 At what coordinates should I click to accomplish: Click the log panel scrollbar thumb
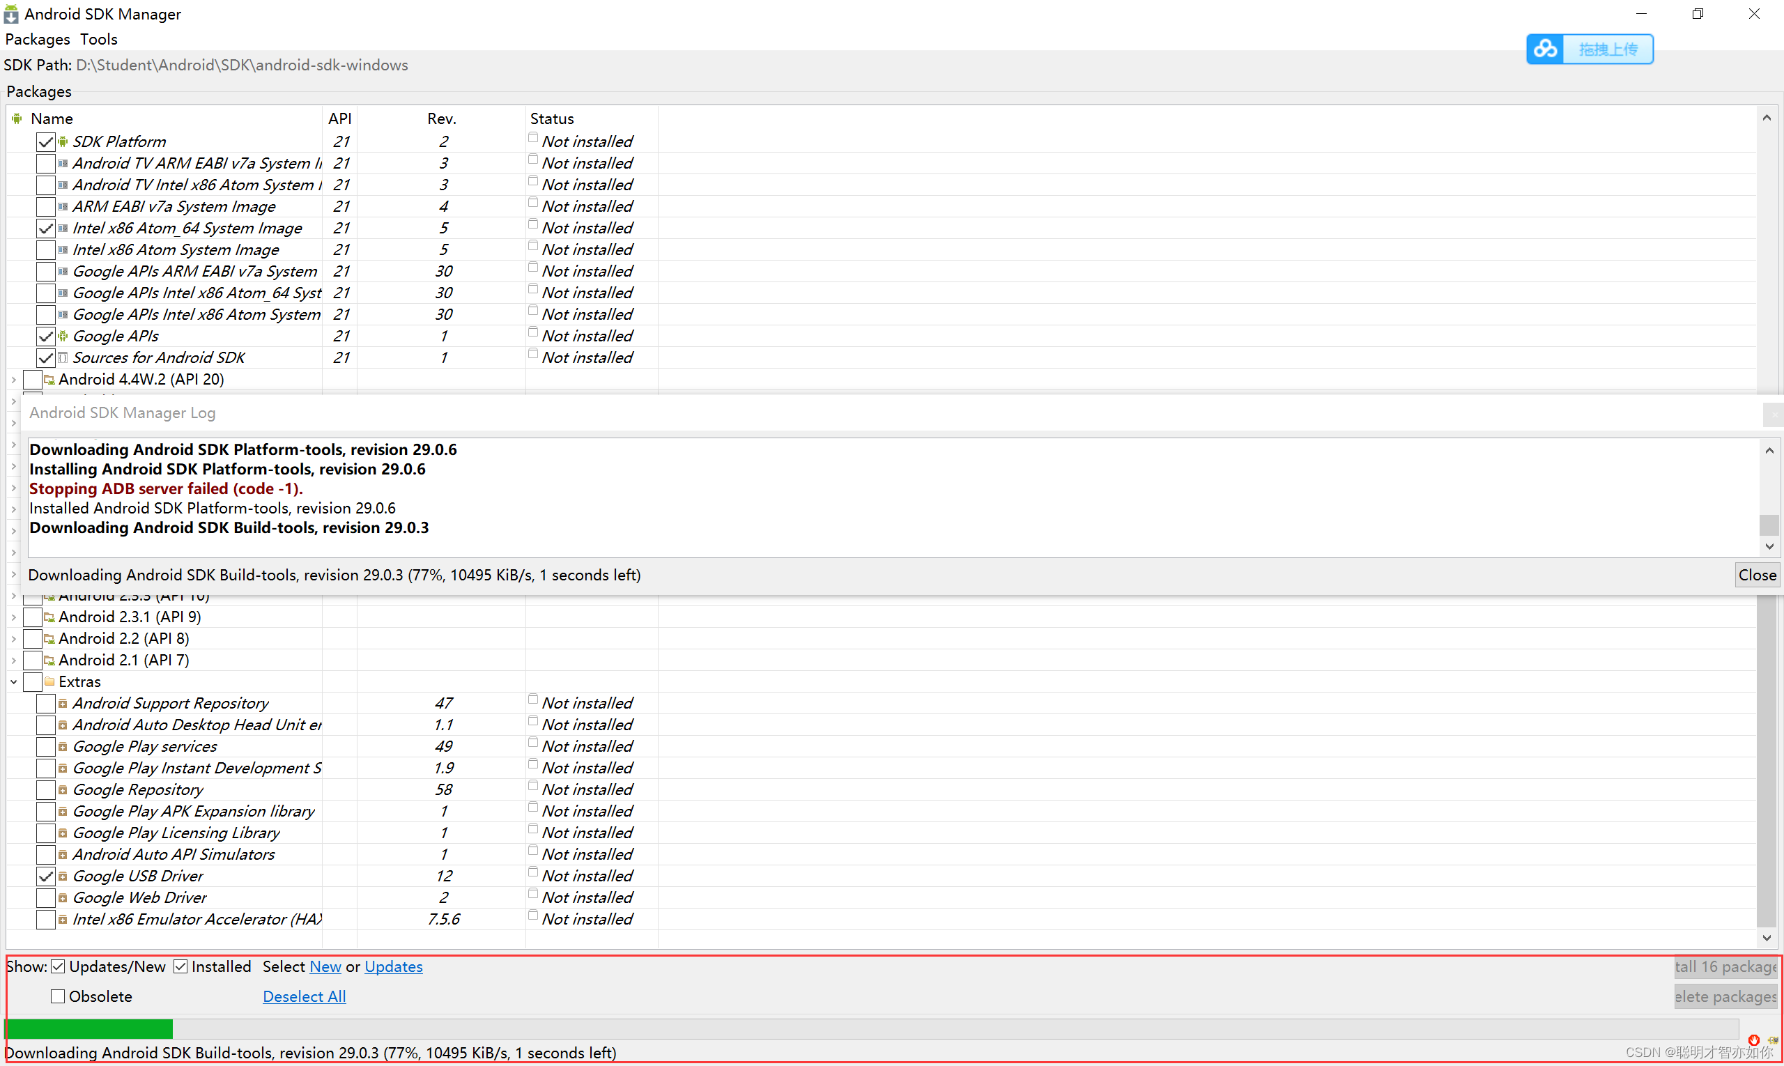[x=1769, y=525]
